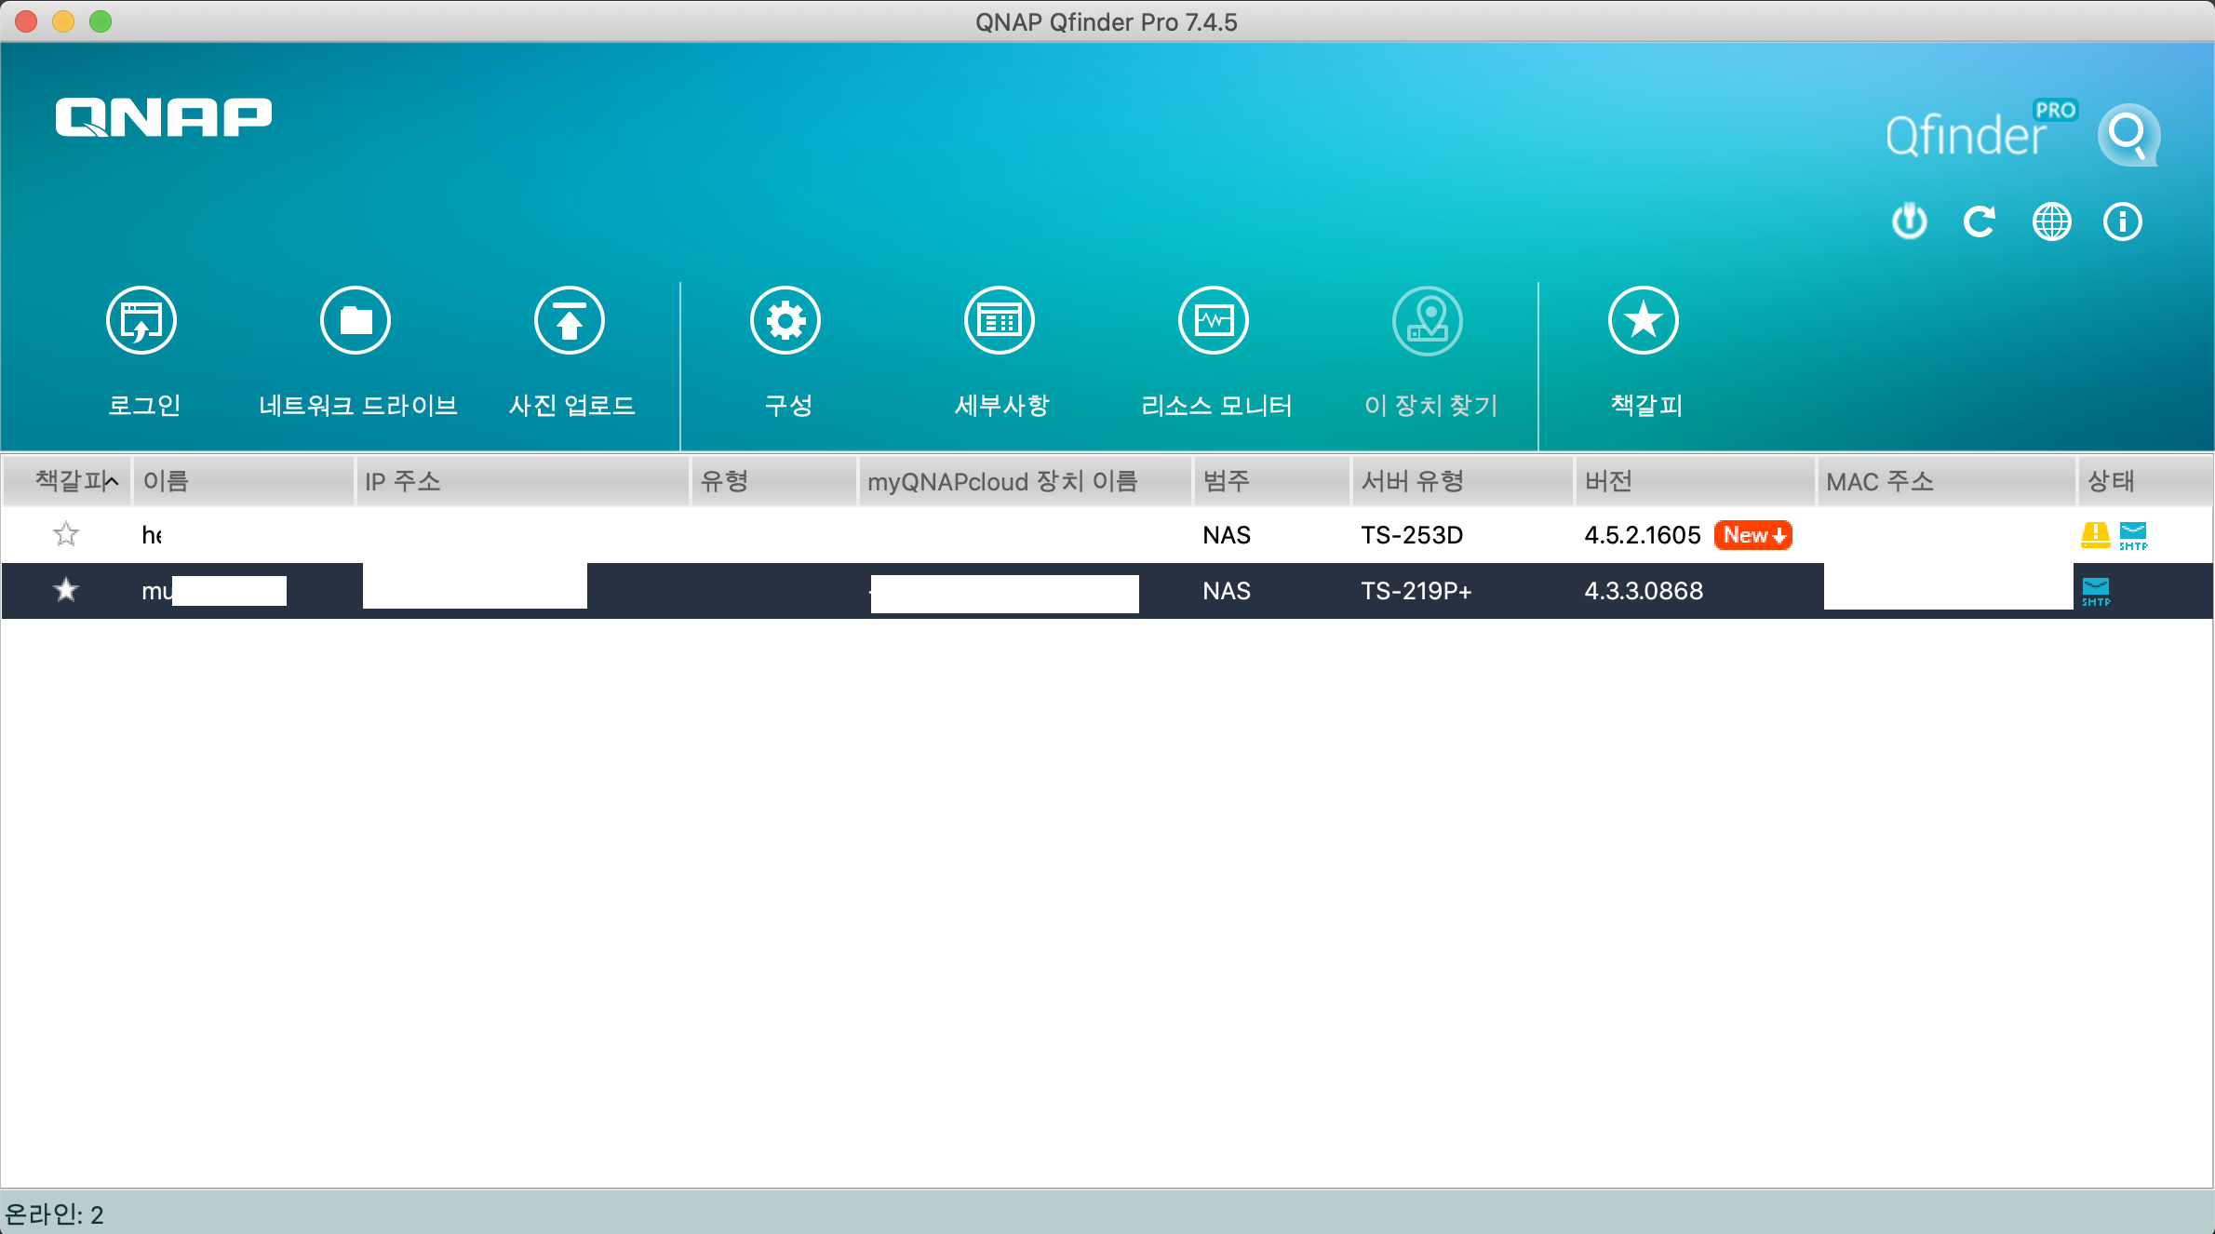
Task: Open the 책갈피 bookmark toolbar icon
Action: coord(1644,321)
